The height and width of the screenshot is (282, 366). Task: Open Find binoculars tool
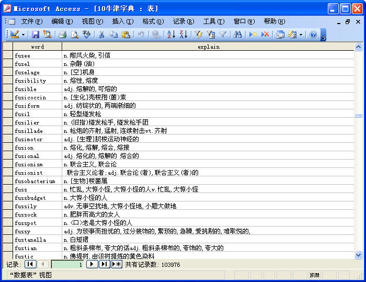pyautogui.click(x=237, y=35)
